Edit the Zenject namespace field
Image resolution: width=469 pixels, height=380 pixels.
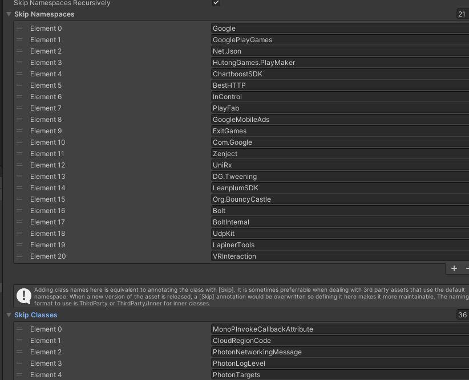coord(340,154)
